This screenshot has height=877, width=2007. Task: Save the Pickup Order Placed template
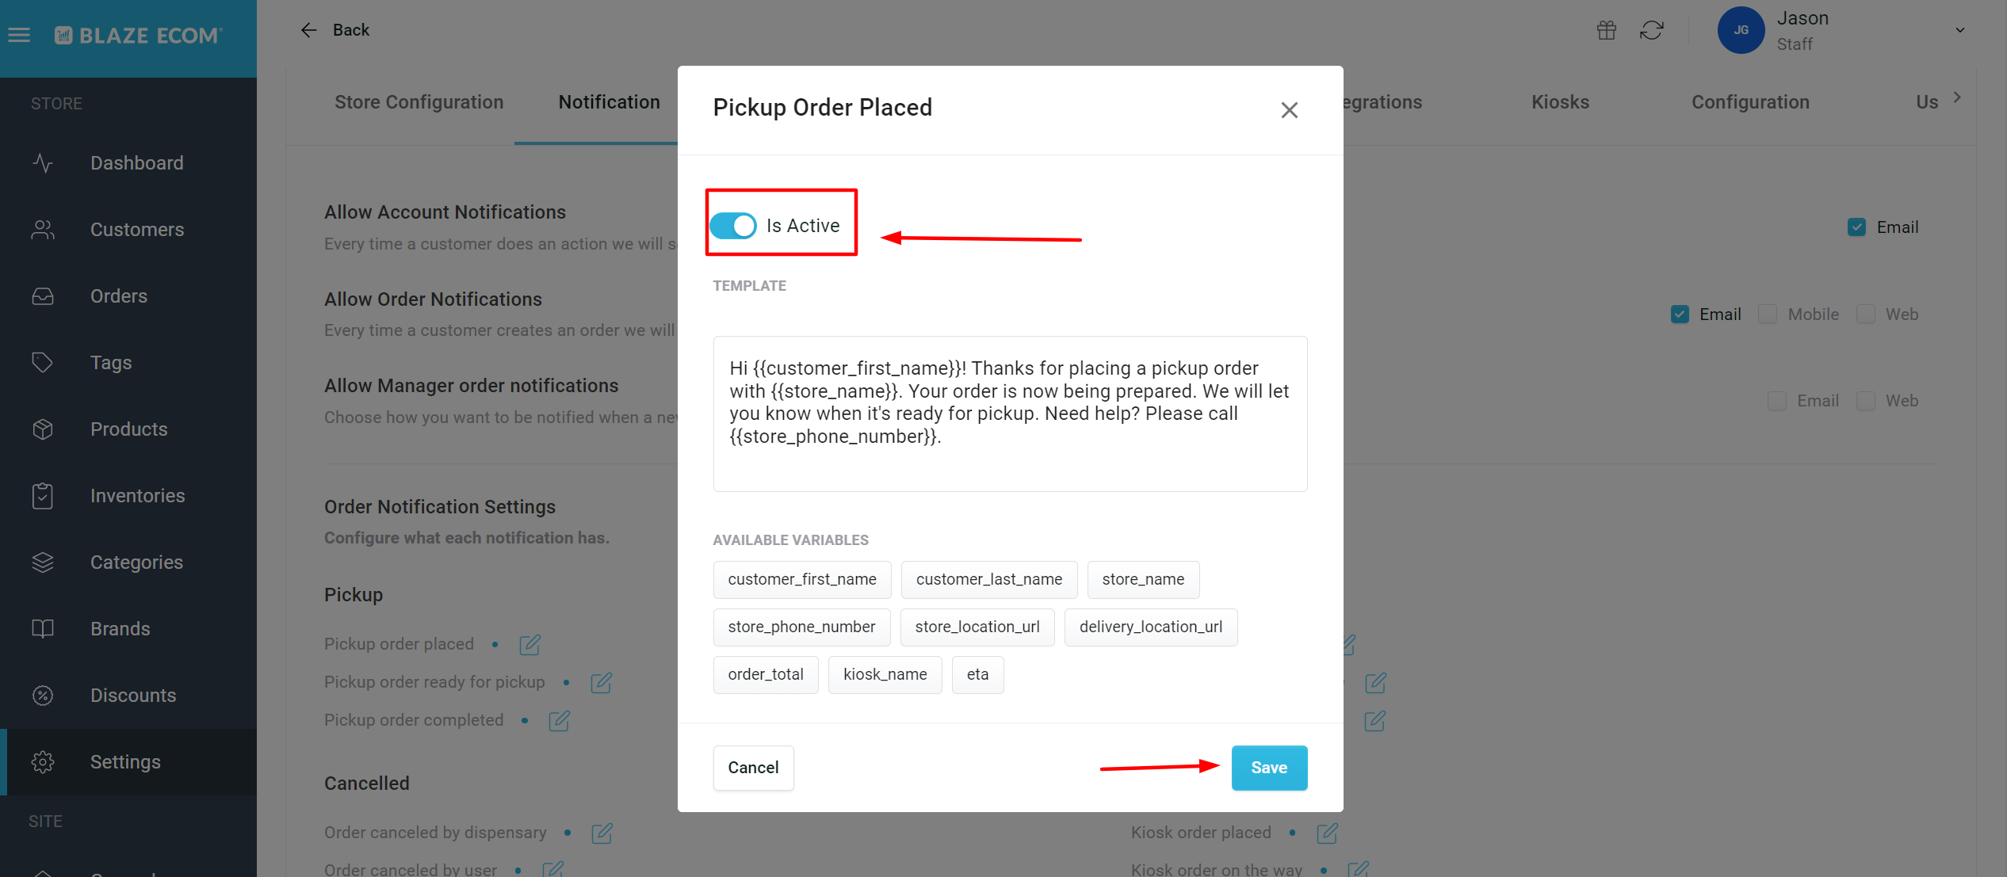(1269, 768)
